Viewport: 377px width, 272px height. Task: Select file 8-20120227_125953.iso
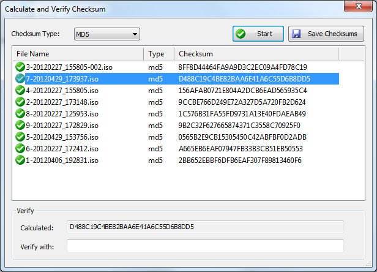click(62, 113)
